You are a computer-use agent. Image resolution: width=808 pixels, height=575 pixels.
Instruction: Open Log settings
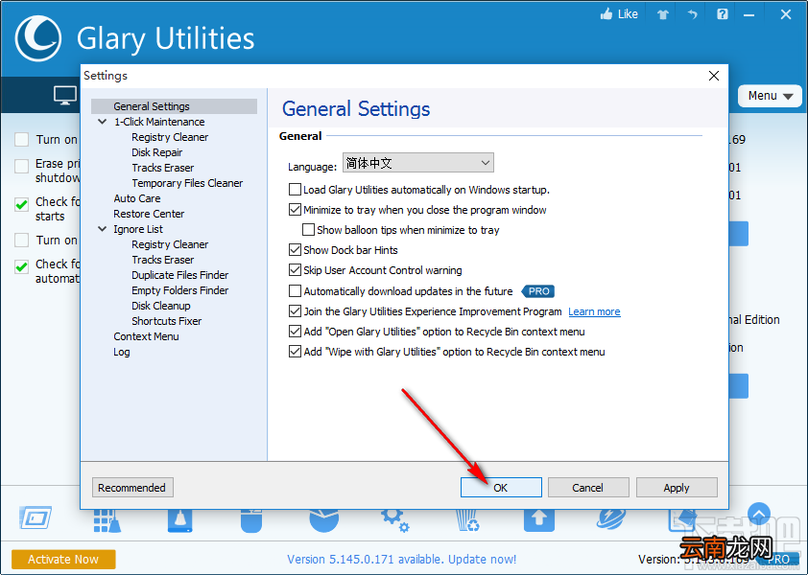(122, 352)
